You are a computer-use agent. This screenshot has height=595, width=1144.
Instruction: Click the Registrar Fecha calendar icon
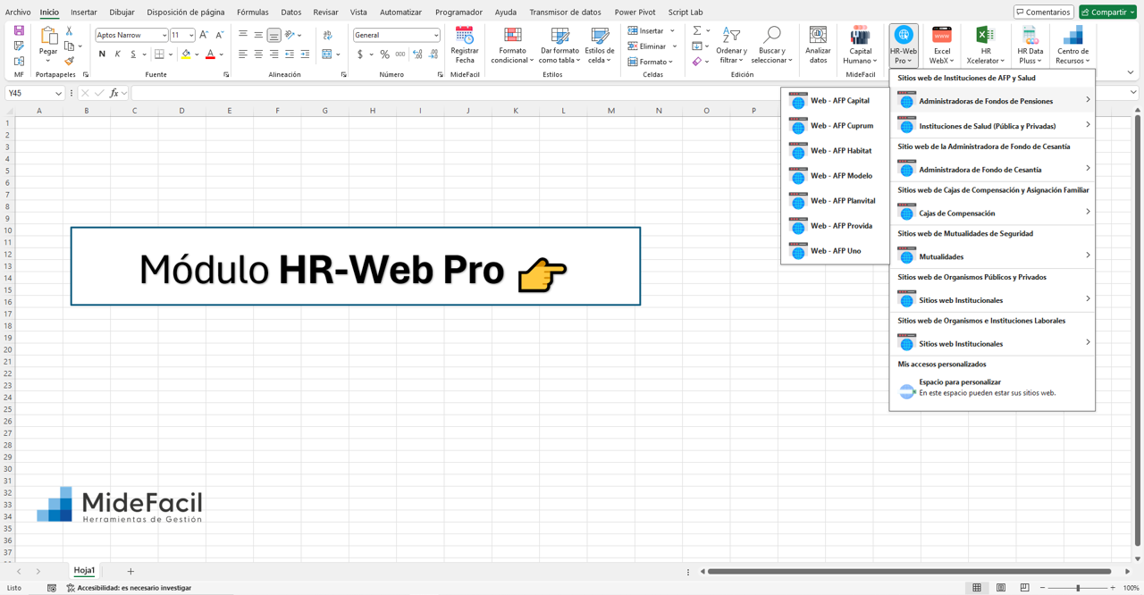(x=465, y=35)
